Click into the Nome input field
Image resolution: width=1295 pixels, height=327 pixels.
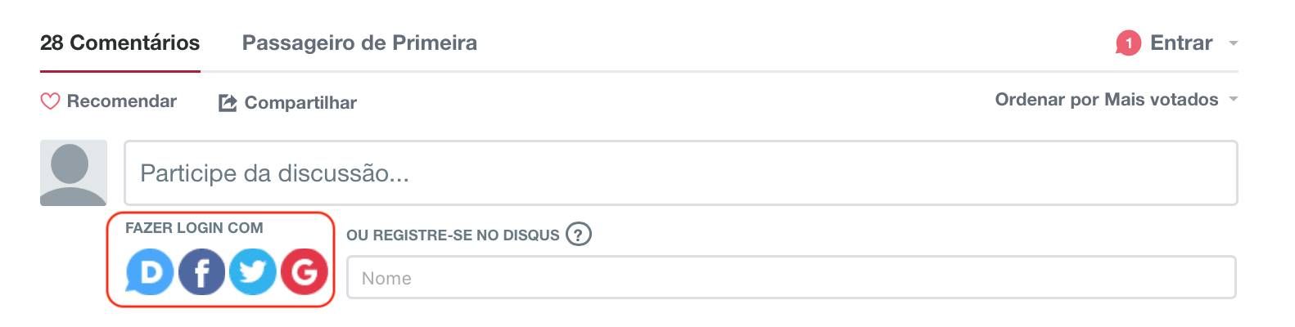point(791,278)
